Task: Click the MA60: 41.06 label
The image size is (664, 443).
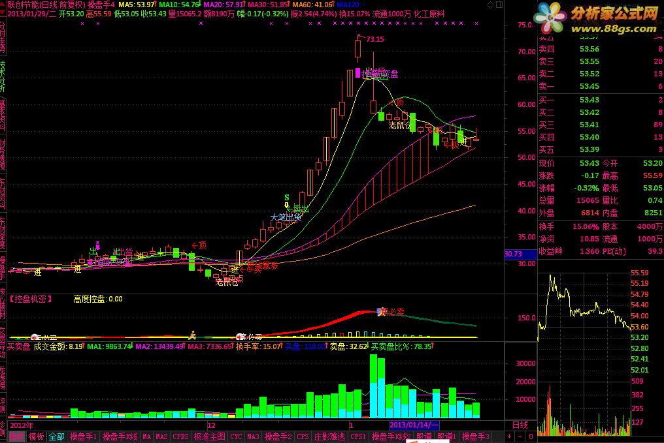Action: coord(312,5)
